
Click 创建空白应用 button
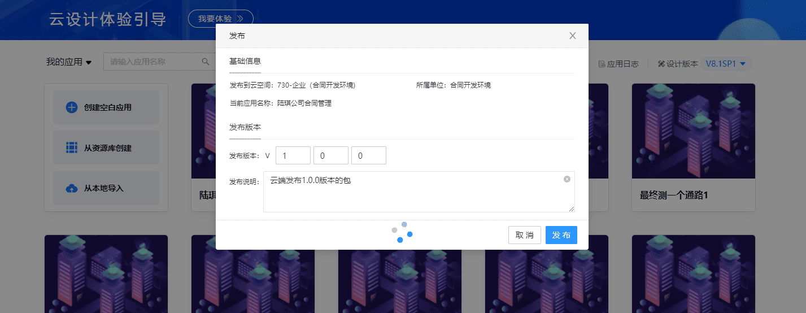(x=106, y=107)
